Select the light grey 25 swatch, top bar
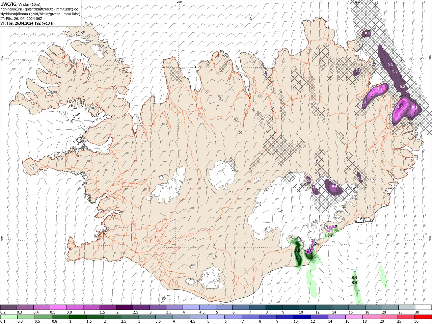This screenshot has height=324, width=432. click(406, 307)
